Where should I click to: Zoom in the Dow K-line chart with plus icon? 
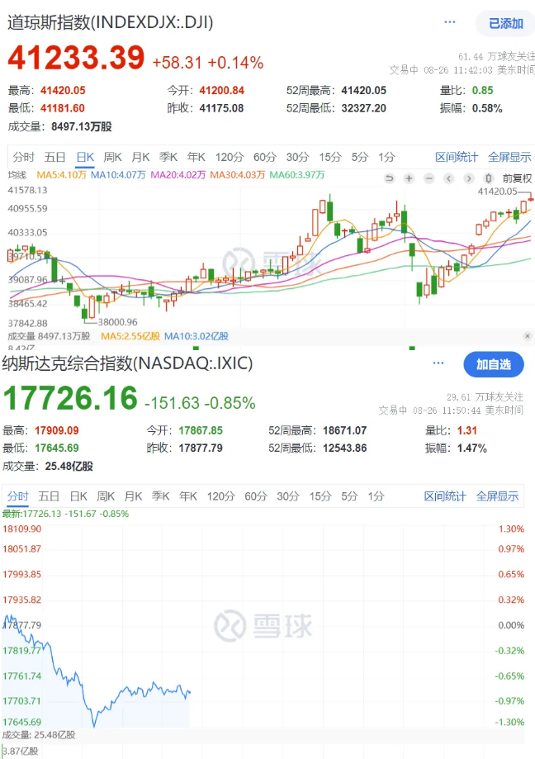(x=409, y=178)
